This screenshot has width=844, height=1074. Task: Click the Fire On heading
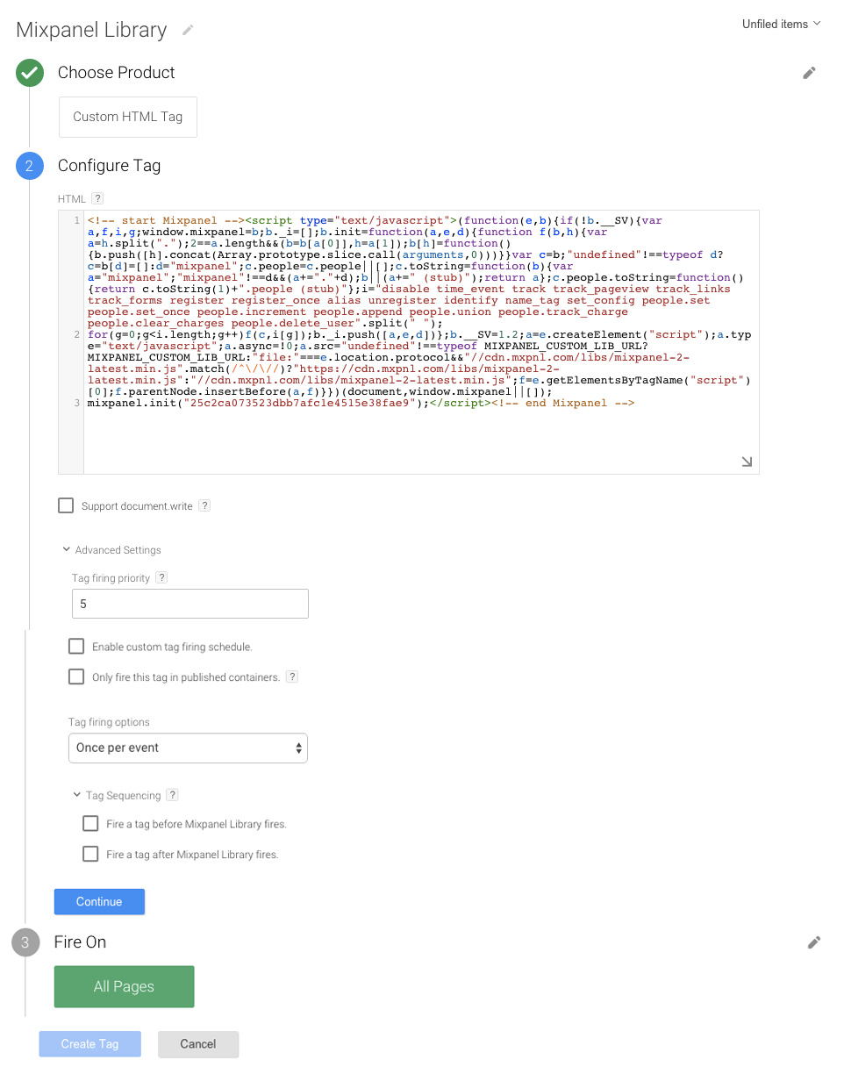point(80,942)
